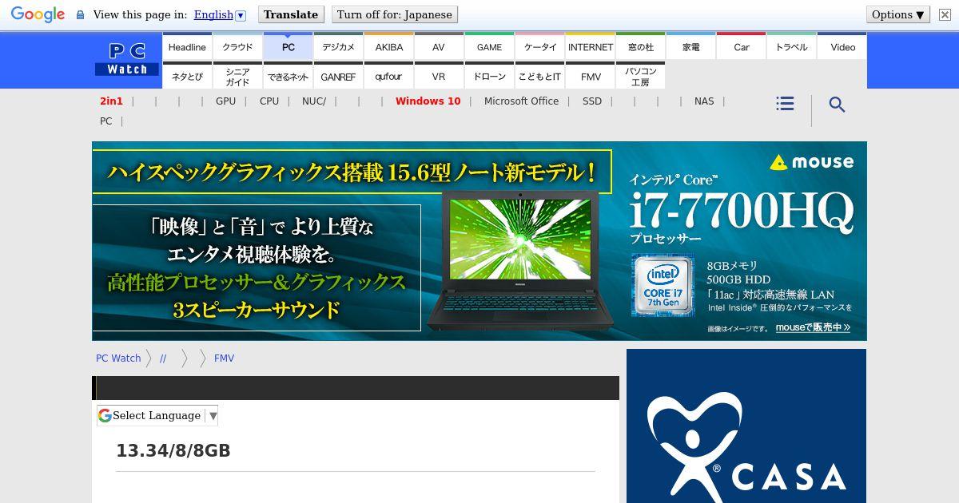Open the トラベル tab
This screenshot has height=503, width=959.
point(792,46)
